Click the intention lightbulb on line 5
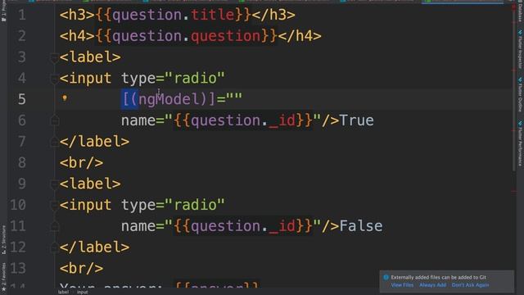Image resolution: width=524 pixels, height=295 pixels. [65, 98]
